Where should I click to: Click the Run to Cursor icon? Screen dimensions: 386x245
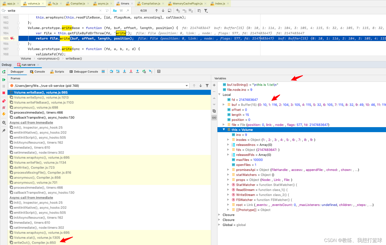(151, 72)
